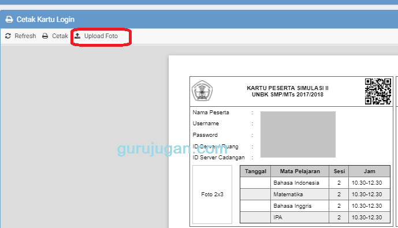Click the Refresh circular arrows icon
This screenshot has width=398, height=228.
click(x=8, y=36)
